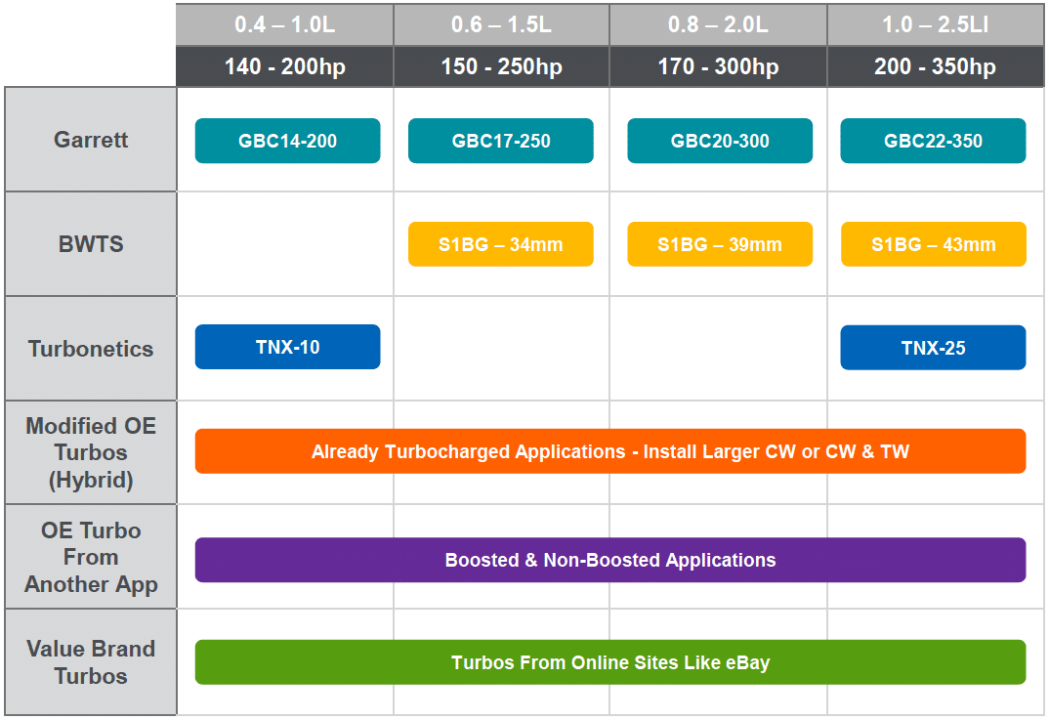Click the green Turbos From Online Sites bar
The image size is (1049, 720).
pyautogui.click(x=610, y=662)
